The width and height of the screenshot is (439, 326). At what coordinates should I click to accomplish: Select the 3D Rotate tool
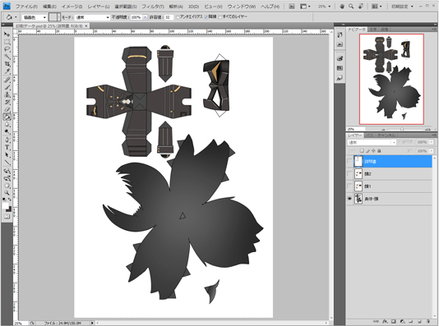coord(7,171)
